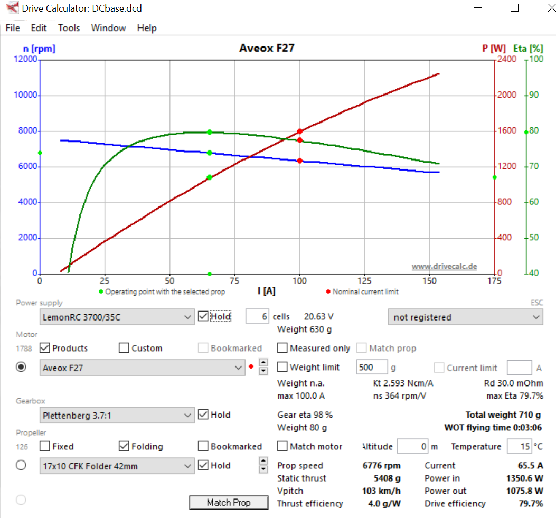Open the Edit menu
Viewport: 556px width, 518px height.
(39, 27)
